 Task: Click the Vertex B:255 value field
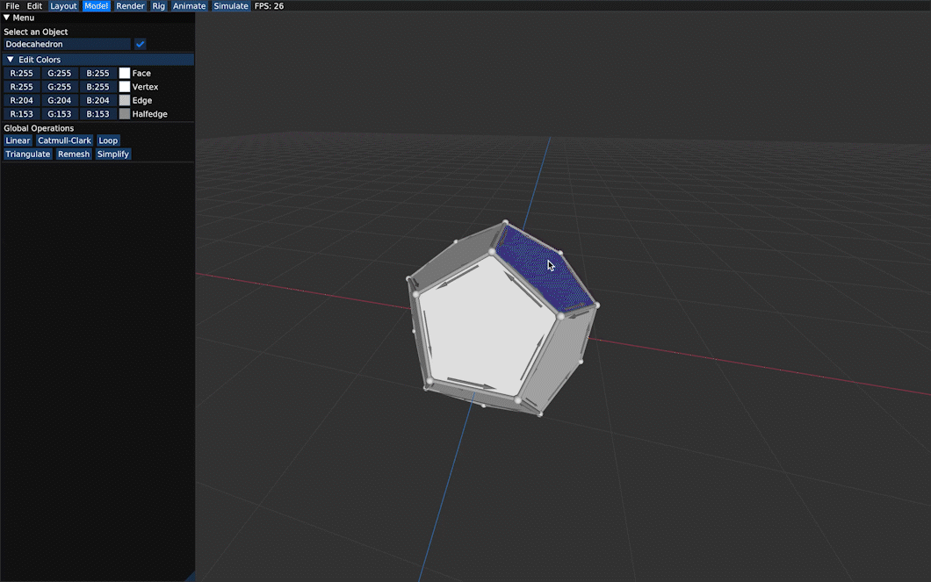pyautogui.click(x=98, y=87)
